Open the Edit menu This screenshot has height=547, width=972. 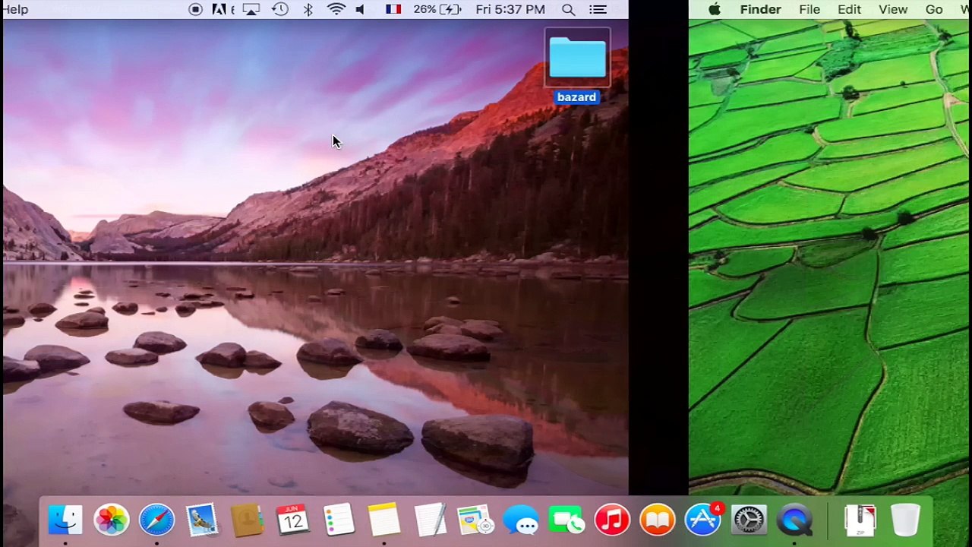[849, 9]
